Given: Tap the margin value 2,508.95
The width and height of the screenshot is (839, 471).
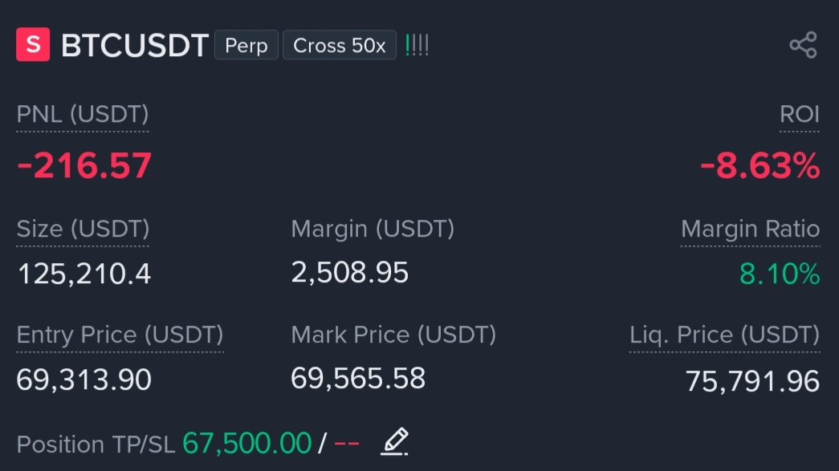Looking at the screenshot, I should pos(350,272).
